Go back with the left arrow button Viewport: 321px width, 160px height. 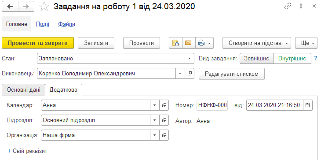tap(10, 7)
